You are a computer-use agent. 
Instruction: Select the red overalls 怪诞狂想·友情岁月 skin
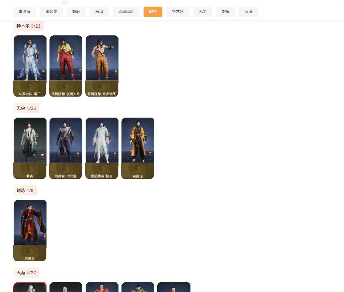click(x=66, y=66)
